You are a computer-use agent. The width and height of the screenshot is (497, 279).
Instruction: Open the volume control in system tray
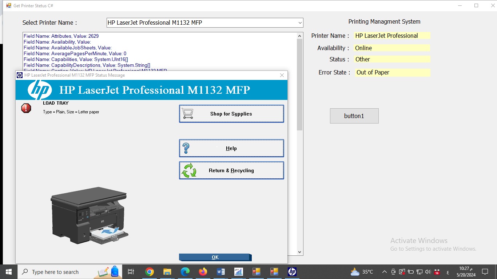(x=428, y=272)
